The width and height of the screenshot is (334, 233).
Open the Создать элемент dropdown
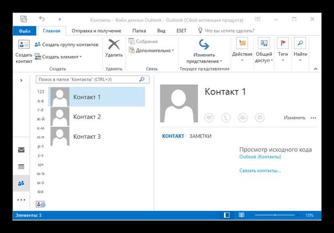tap(58, 57)
